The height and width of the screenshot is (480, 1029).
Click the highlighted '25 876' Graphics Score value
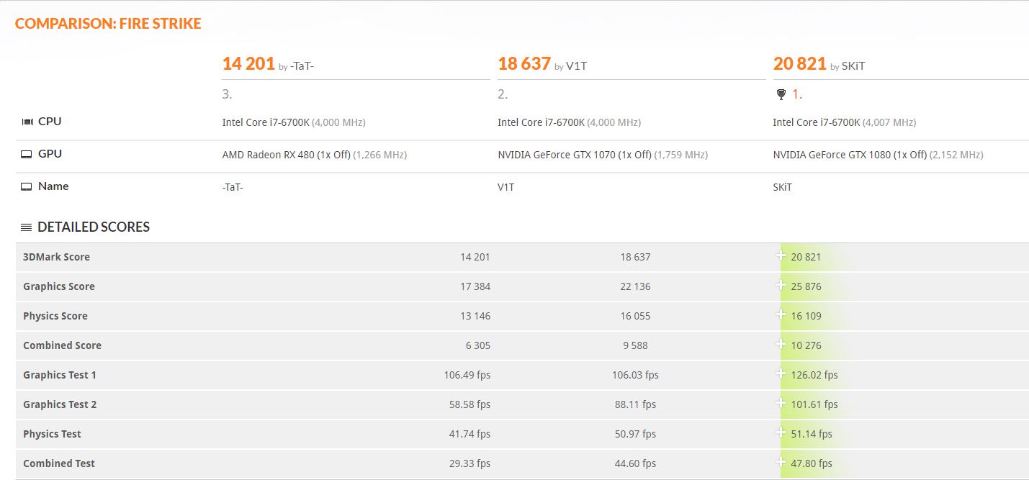click(x=806, y=286)
